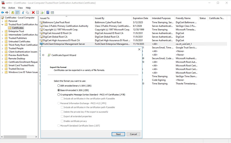The image size is (231, 143).
Task: Click the Class 3 Public Primary certificate icon
Action: [41, 26]
